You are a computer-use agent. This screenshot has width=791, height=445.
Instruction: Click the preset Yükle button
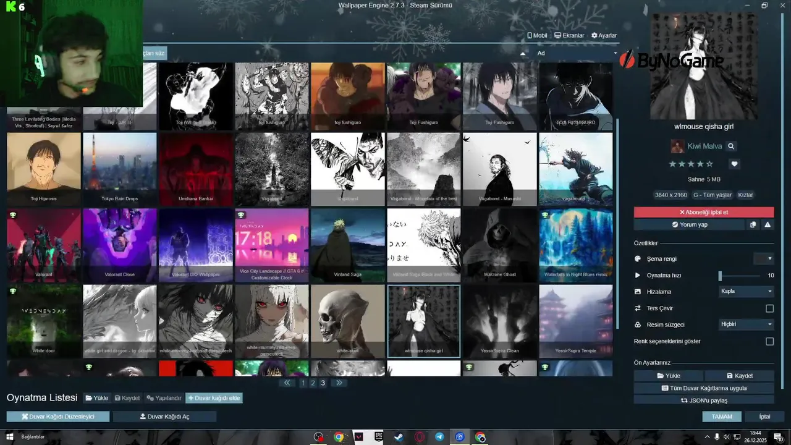coord(669,375)
